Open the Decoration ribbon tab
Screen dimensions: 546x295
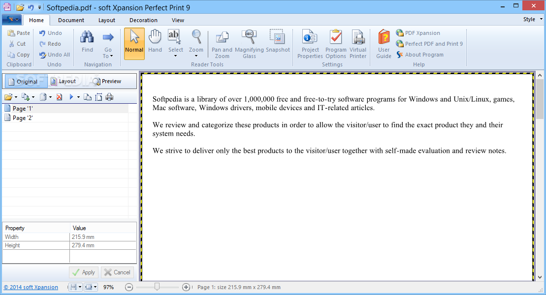click(143, 20)
